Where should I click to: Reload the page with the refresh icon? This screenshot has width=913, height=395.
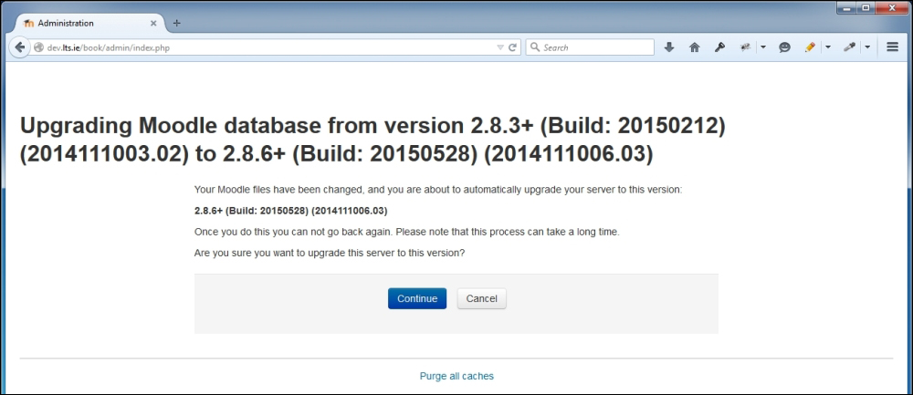coord(512,47)
